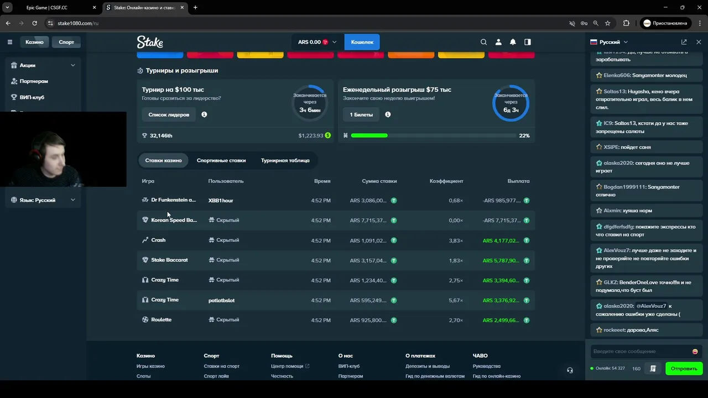
Task: Toggle the chat panel icon in header
Action: pos(528,42)
